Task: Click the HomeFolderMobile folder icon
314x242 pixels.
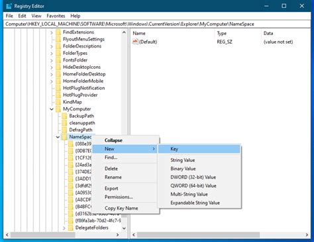Action: click(58, 81)
